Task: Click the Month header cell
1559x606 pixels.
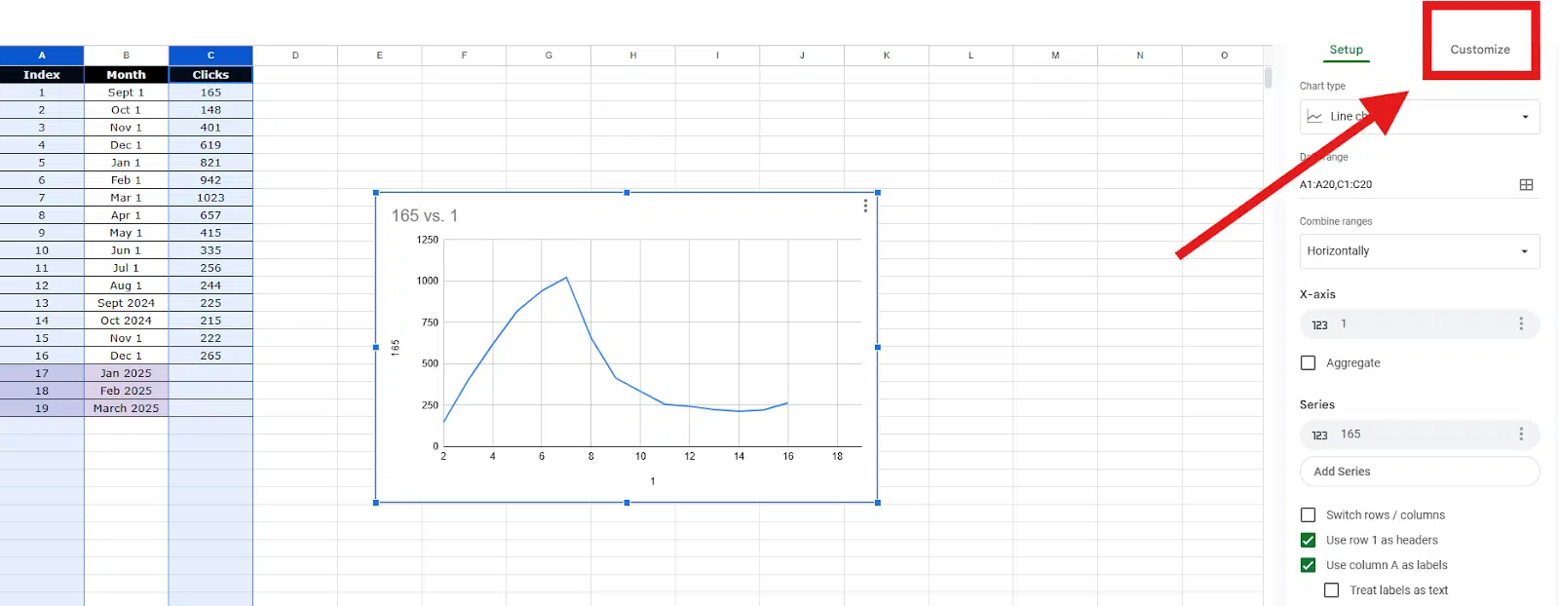Action: pos(127,75)
